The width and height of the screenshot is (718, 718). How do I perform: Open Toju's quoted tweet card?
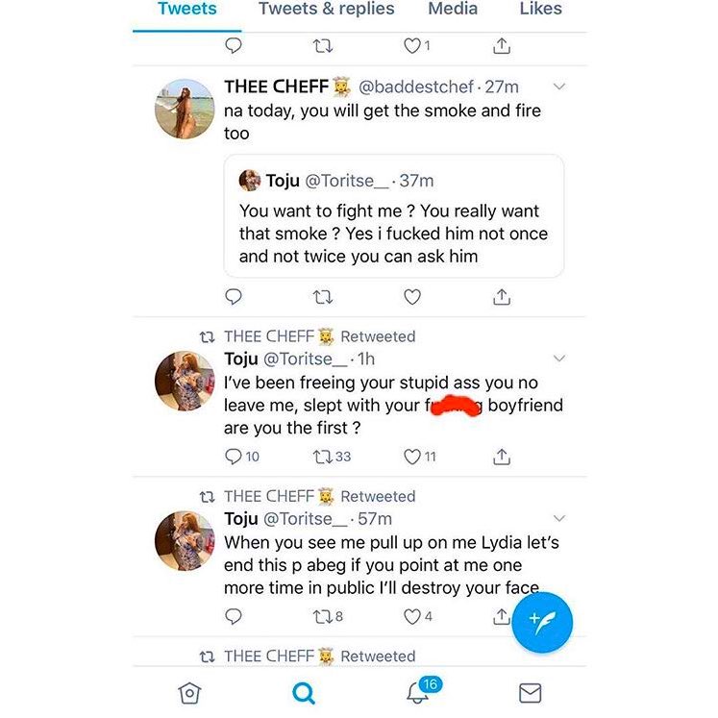tap(394, 216)
